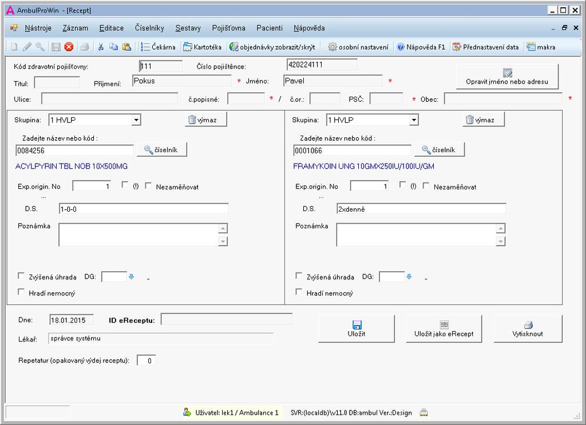Click the lock icon in status bar
The height and width of the screenshot is (425, 586).
point(423,412)
